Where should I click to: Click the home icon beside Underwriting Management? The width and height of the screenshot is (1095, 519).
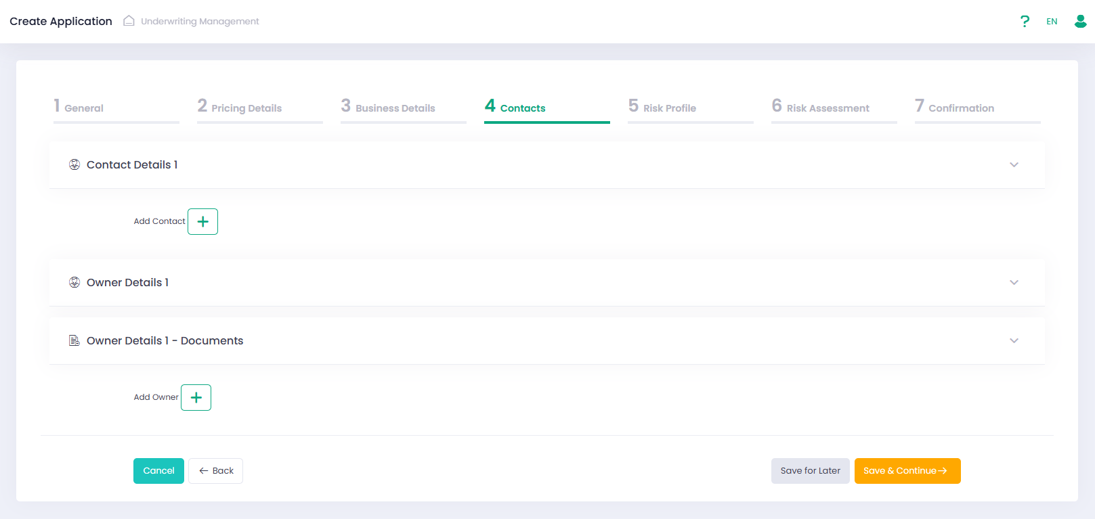(x=129, y=21)
